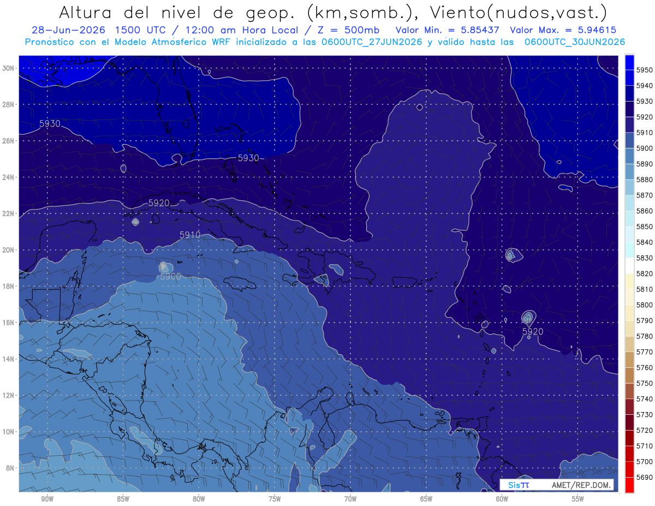This screenshot has width=655, height=506.
Task: Click the title text 'Altura del nivel de geop.'
Action: coord(177,13)
